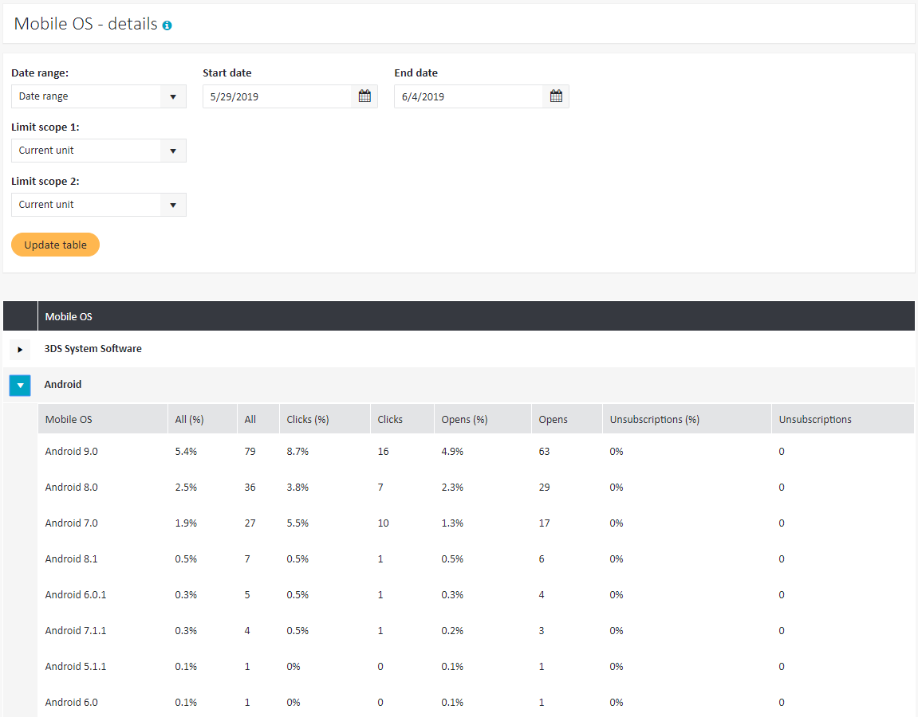Click the 36 All count for Android 8.0

[x=250, y=488]
